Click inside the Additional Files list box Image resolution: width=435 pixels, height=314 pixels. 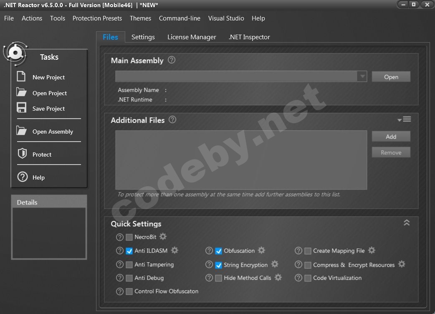(x=241, y=160)
